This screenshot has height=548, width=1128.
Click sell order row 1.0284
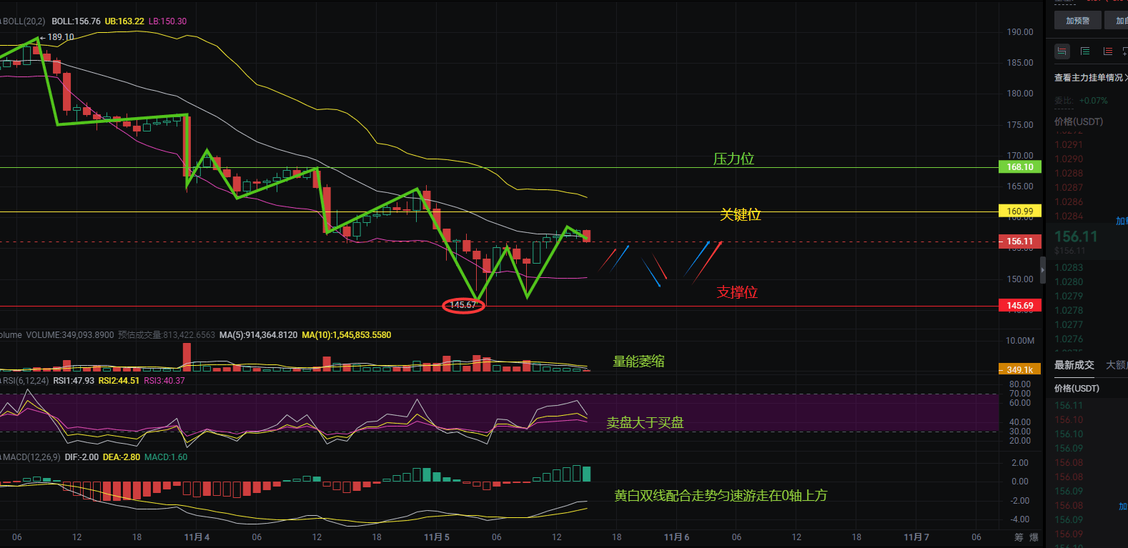click(x=1069, y=216)
